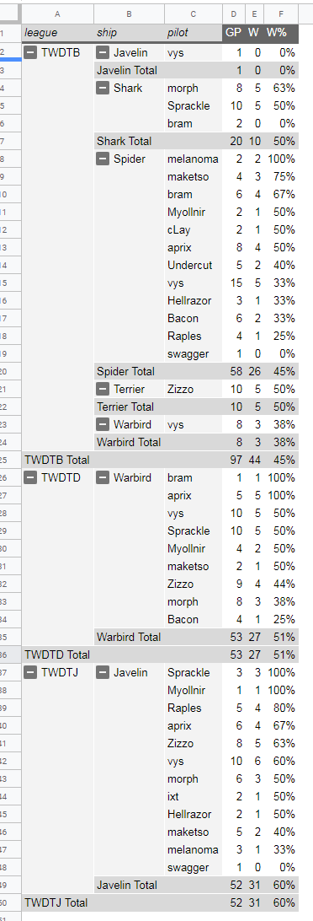Collapse Javelin group under TWDTB
This screenshot has height=921, width=313.
tap(103, 53)
